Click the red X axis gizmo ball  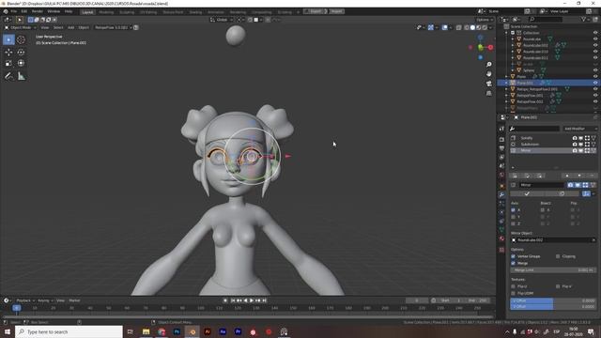tap(490, 47)
